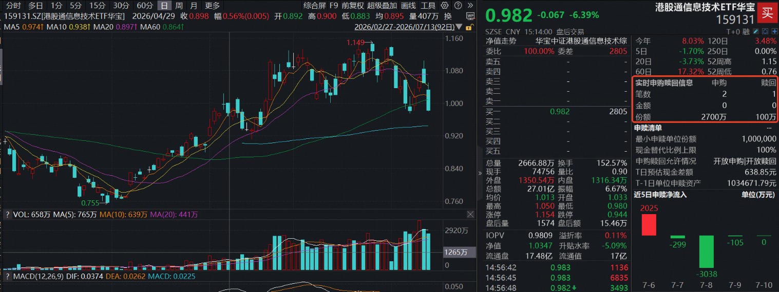
Task: Close the VOL indicator panel
Action: pos(470,214)
